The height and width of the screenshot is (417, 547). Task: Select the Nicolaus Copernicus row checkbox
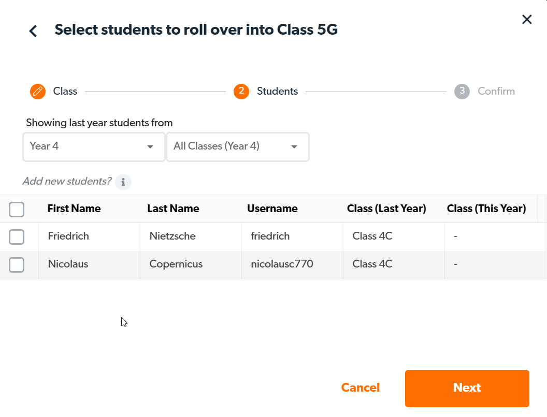[17, 265]
